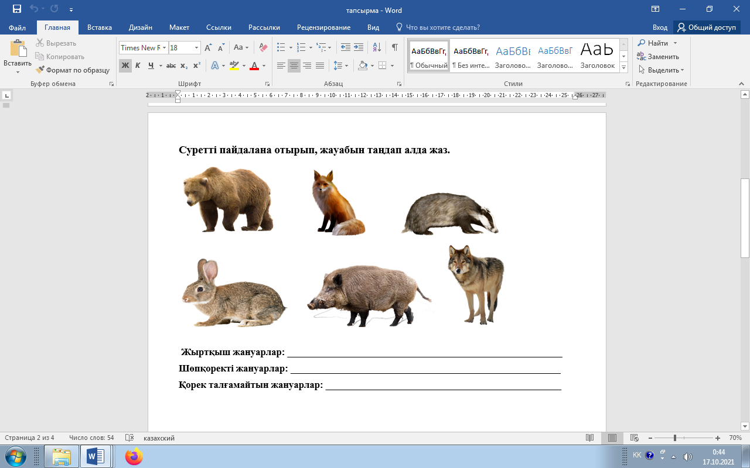750x468 pixels.
Task: Open Firefox from the taskbar
Action: tap(134, 456)
